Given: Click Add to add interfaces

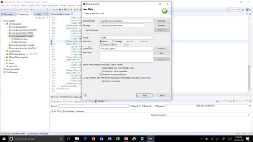Looking at the screenshot, I should pyautogui.click(x=162, y=53).
